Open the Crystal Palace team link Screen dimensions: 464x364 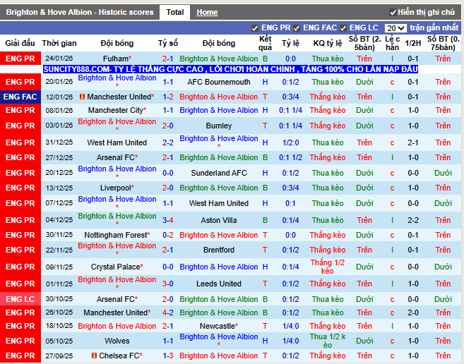115,267
